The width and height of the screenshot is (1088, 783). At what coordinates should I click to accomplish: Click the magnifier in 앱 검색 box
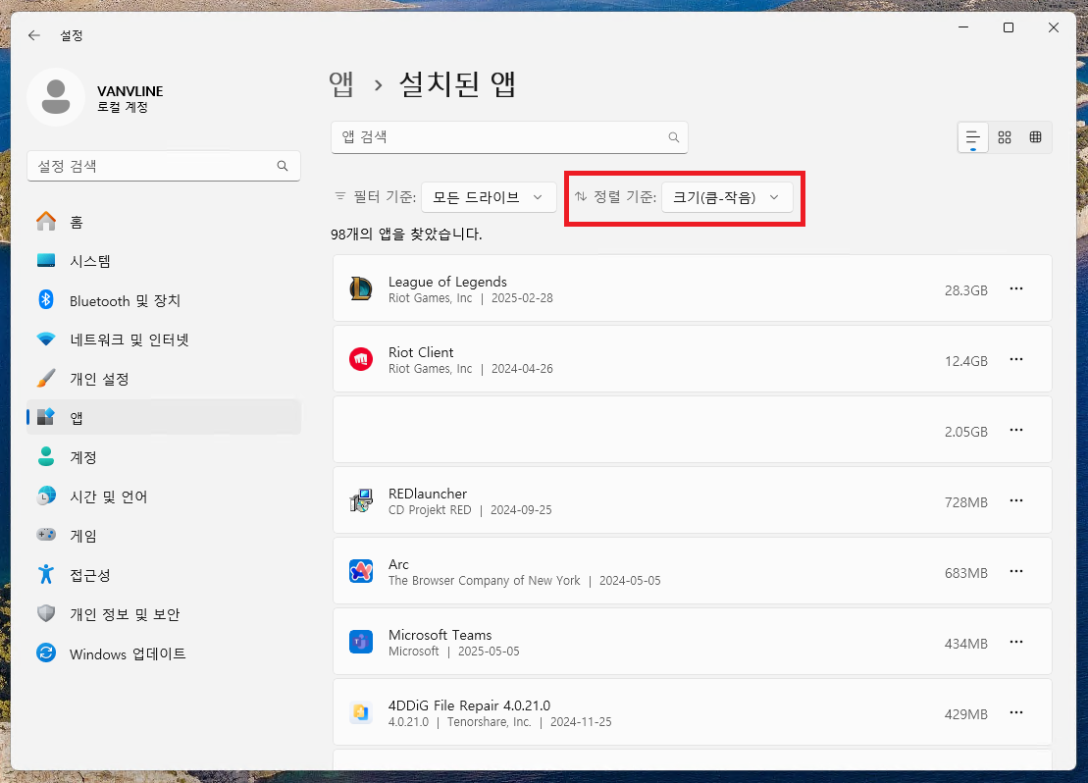673,137
